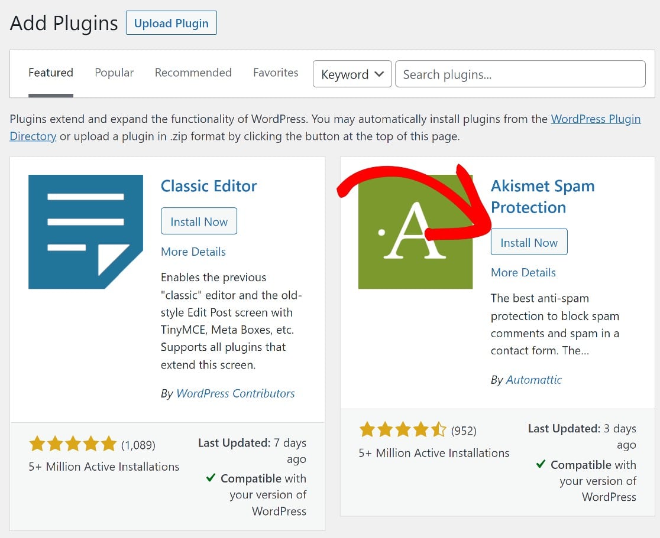Open the WordPress Contributors author link
Screen dimensions: 660x538
coord(235,393)
